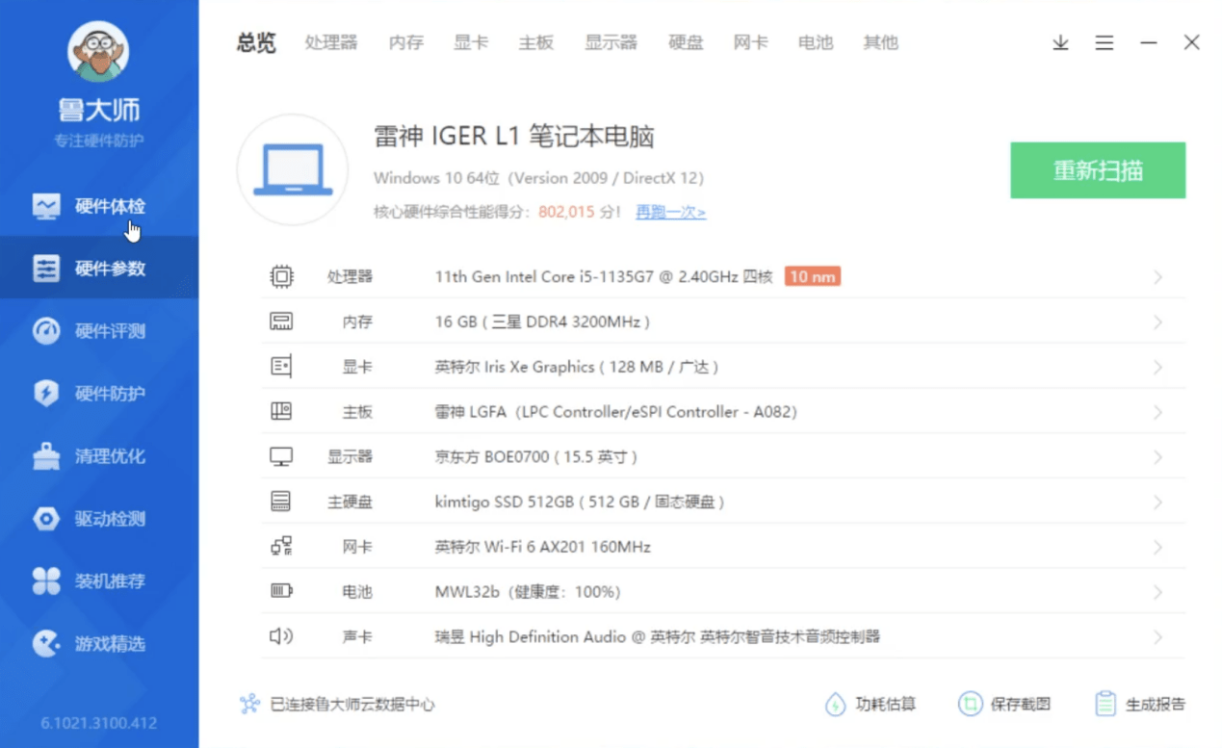This screenshot has width=1222, height=748.
Task: Open 清理优化 cleanup section
Action: [99, 456]
